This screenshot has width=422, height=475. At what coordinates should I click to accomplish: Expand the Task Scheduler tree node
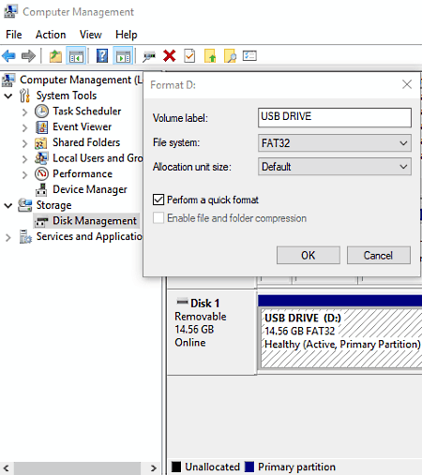(24, 111)
